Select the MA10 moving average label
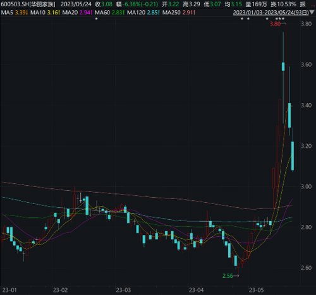 [38, 13]
